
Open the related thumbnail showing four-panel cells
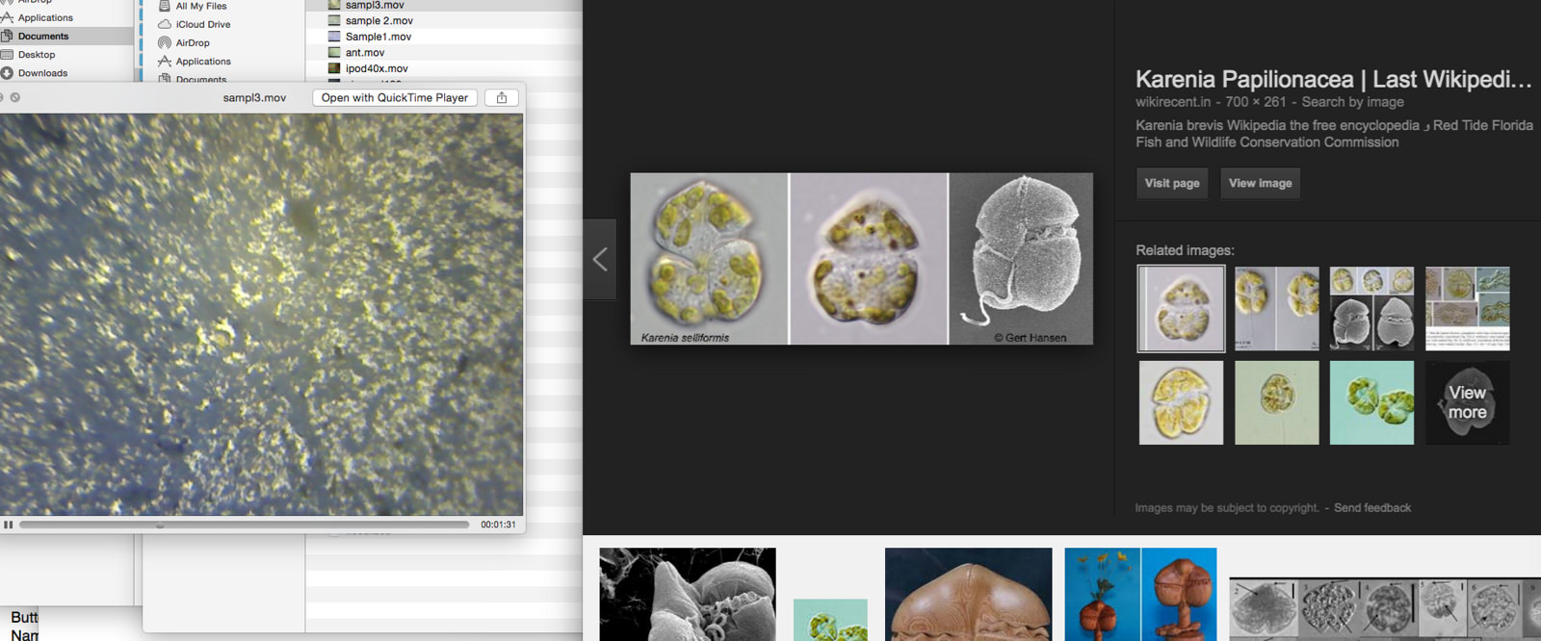pyautogui.click(x=1371, y=308)
